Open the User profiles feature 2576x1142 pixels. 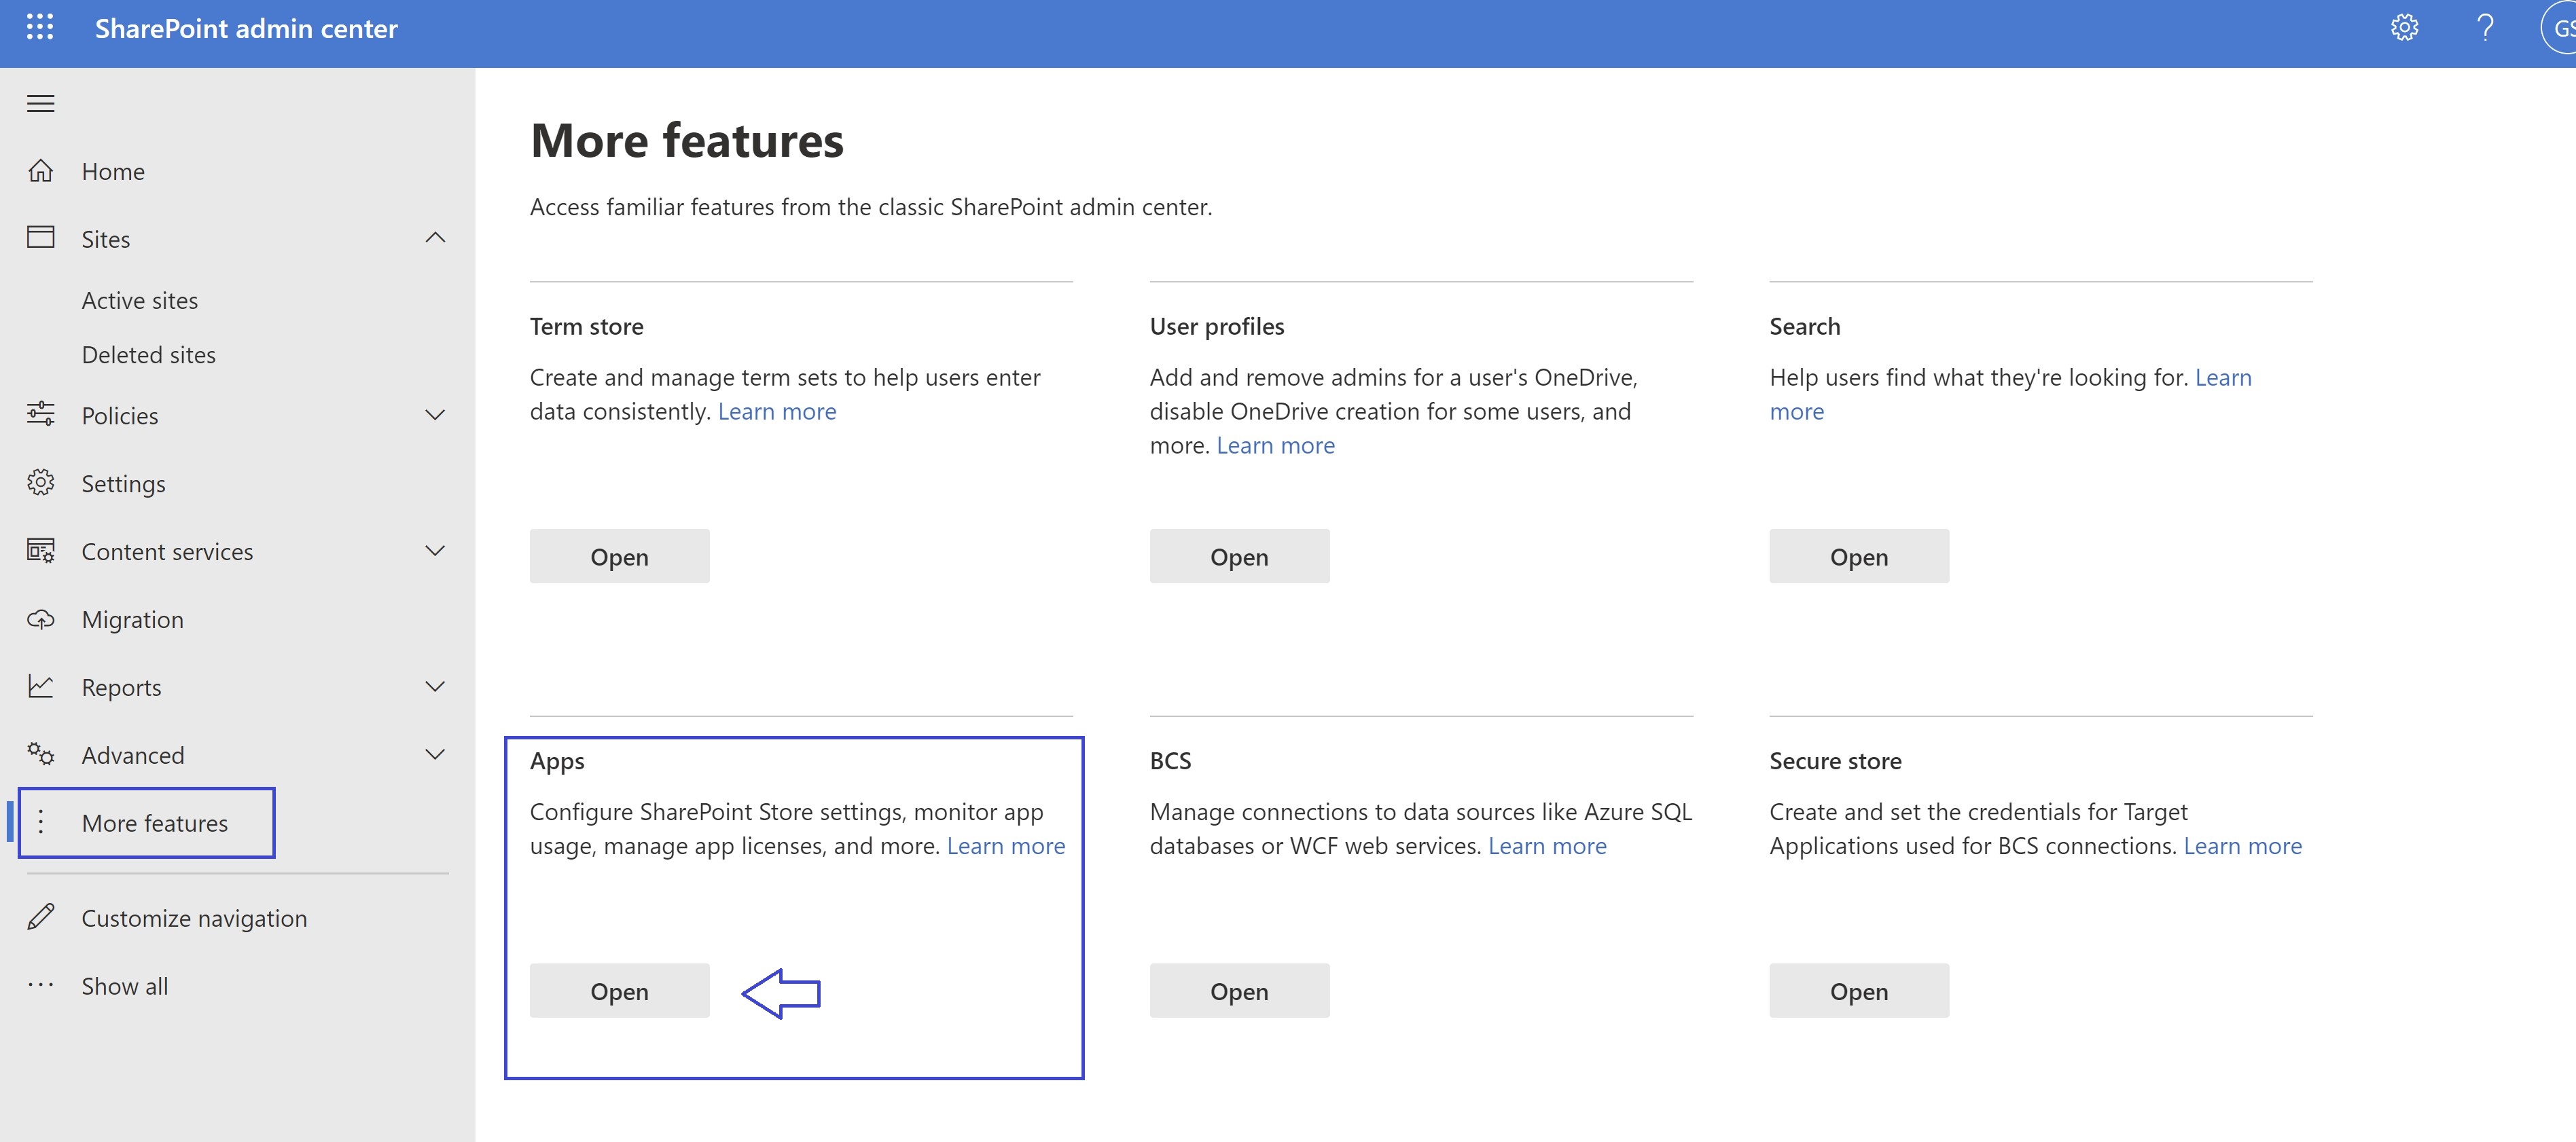[x=1239, y=557]
